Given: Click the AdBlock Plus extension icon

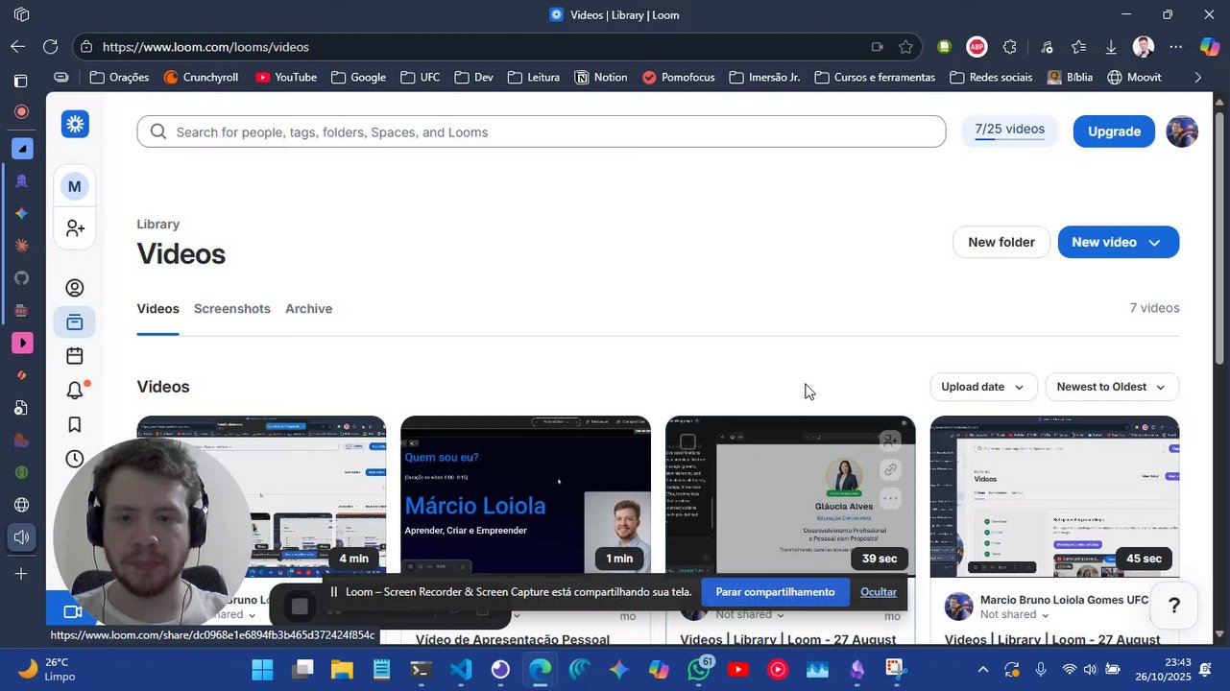Looking at the screenshot, I should point(977,47).
